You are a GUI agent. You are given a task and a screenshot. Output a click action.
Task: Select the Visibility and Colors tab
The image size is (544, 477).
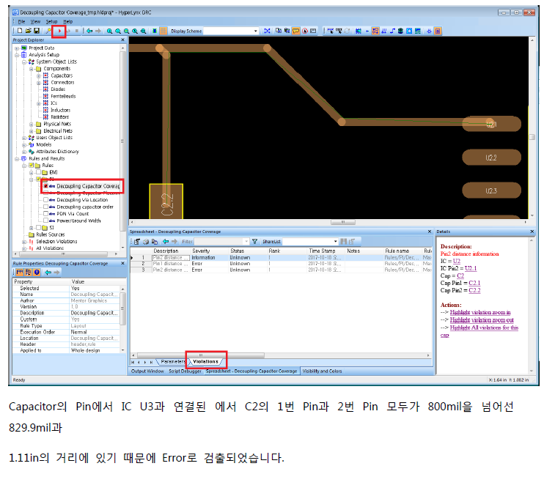point(322,371)
